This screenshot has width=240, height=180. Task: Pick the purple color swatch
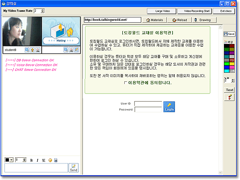[x=232, y=53]
